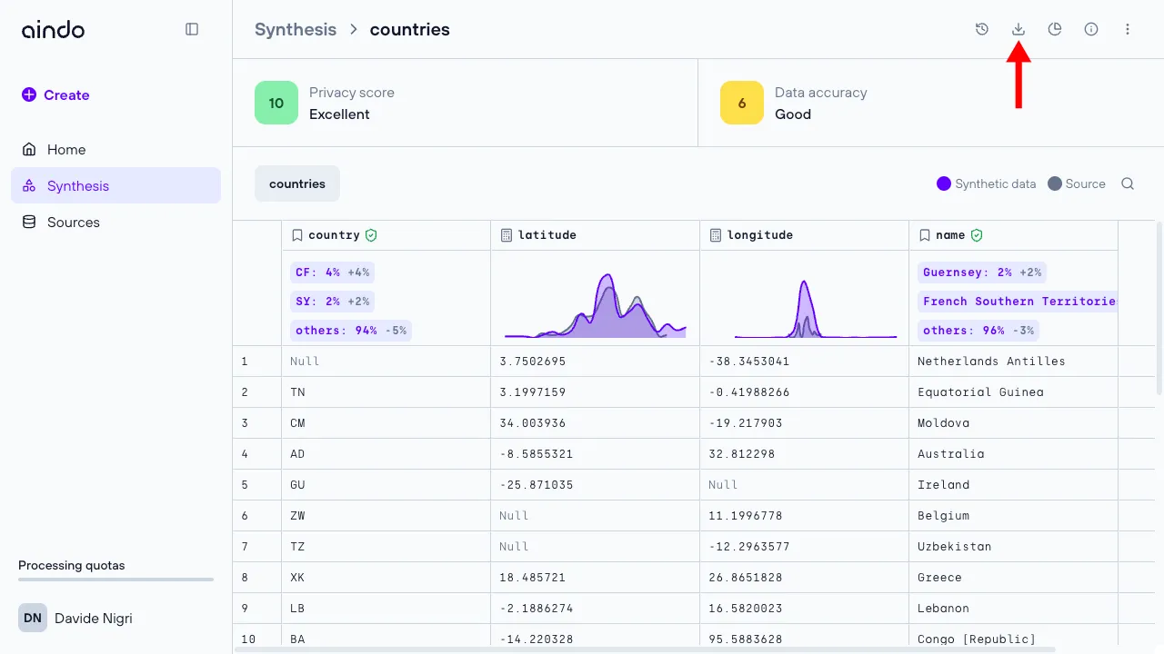Viewport: 1164px width, 654px height.
Task: Click the latitude distribution chart
Action: [596, 305]
